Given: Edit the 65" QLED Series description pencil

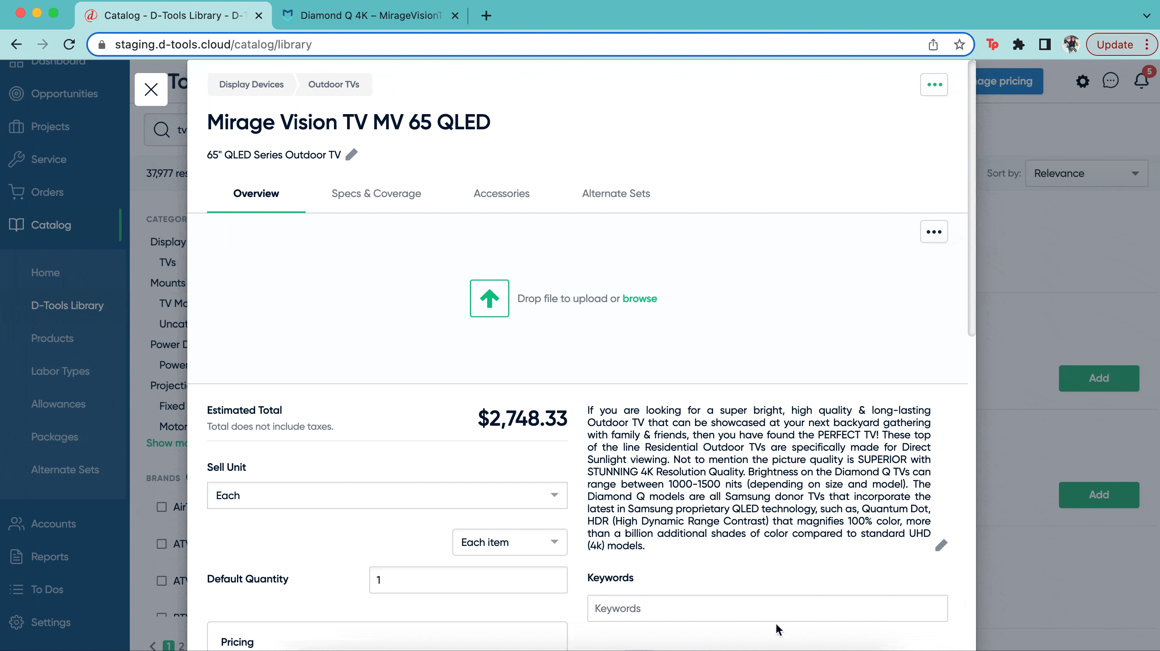Looking at the screenshot, I should [x=351, y=154].
